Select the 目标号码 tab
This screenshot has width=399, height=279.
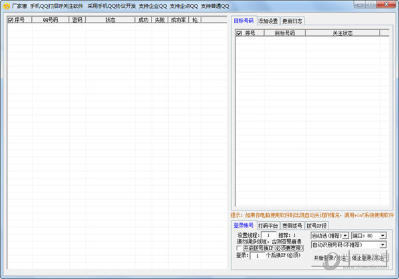(243, 21)
